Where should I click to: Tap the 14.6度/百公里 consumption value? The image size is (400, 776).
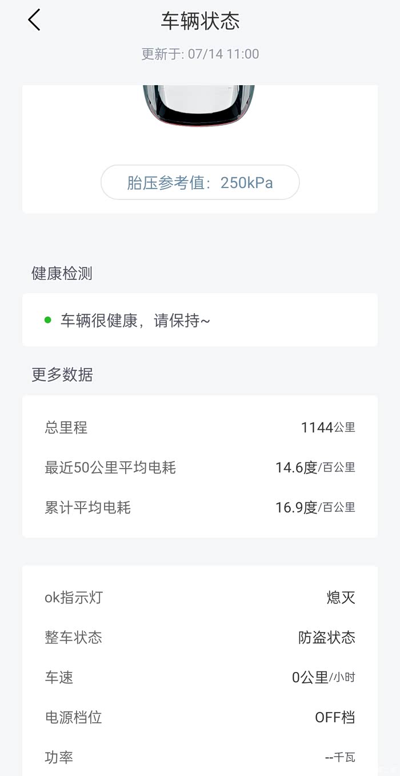pos(315,467)
